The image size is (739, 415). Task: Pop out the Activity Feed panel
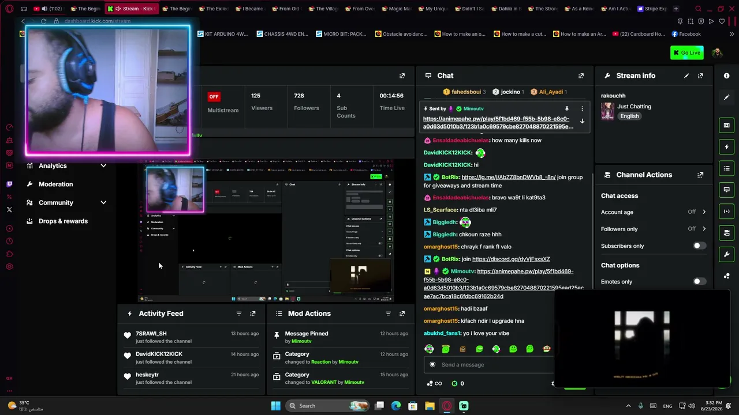(x=253, y=314)
